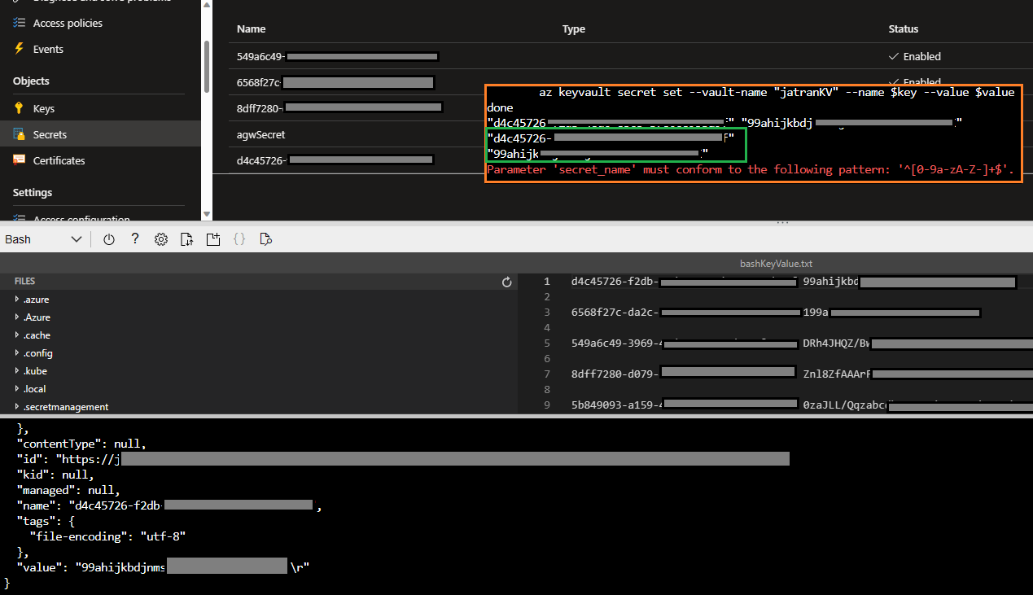Open the Bash shell type dropdown

(x=43, y=239)
